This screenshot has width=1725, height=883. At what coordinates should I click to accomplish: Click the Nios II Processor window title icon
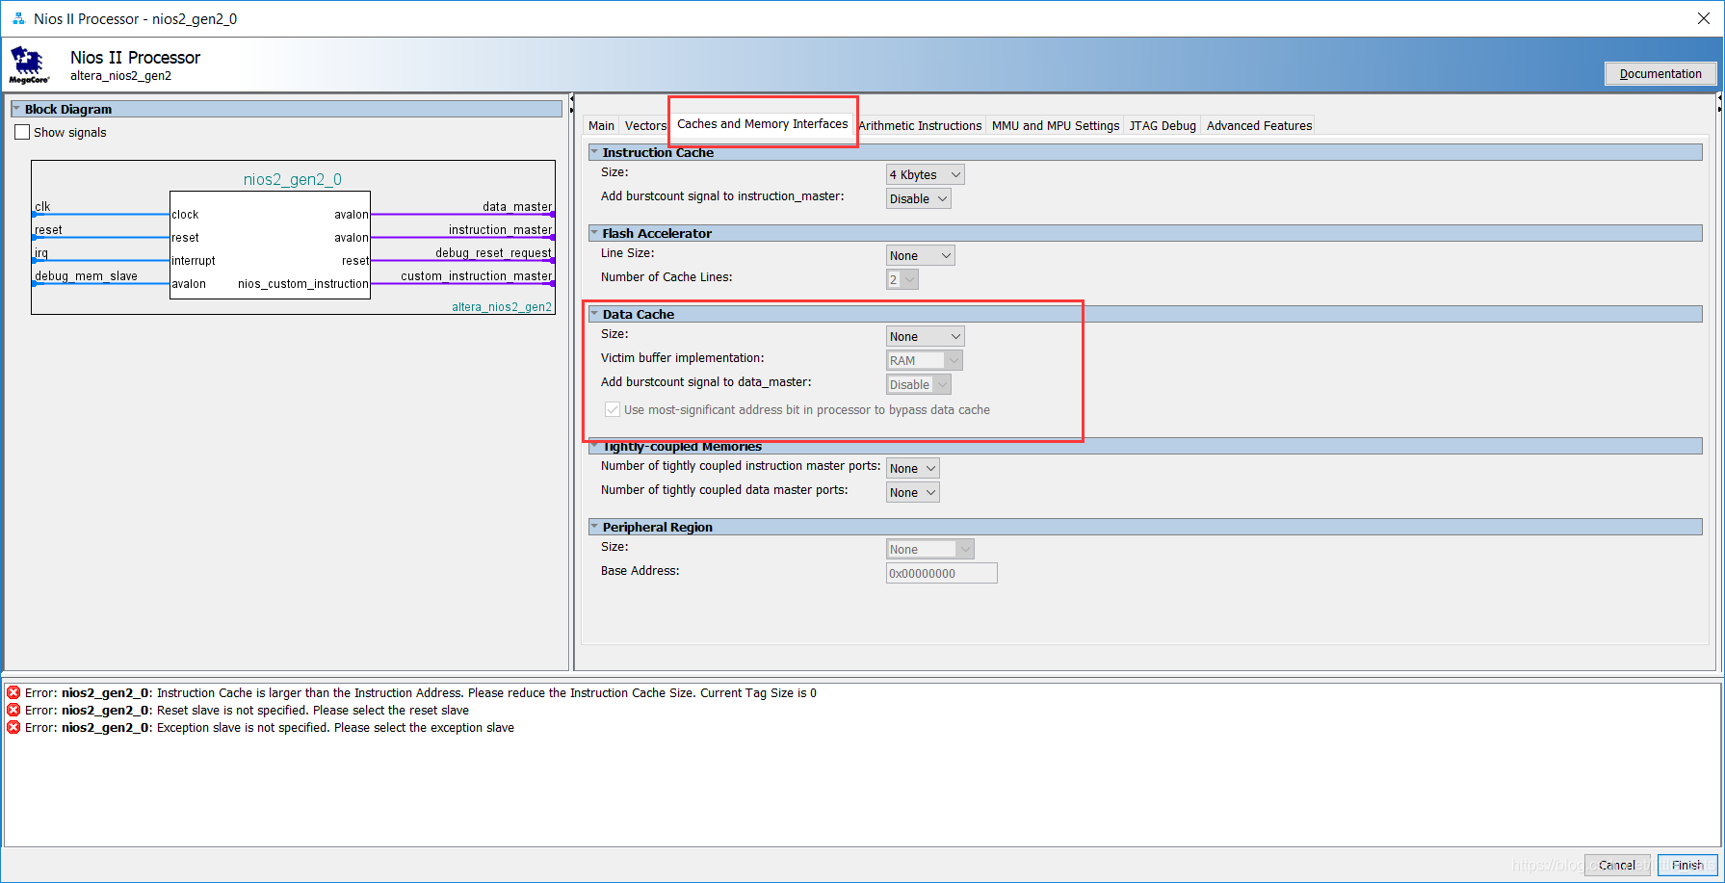click(18, 18)
